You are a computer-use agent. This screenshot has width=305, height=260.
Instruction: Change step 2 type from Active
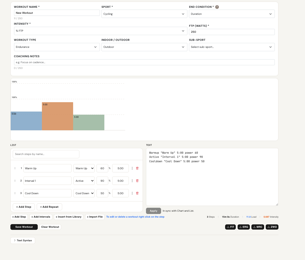click(x=84, y=181)
